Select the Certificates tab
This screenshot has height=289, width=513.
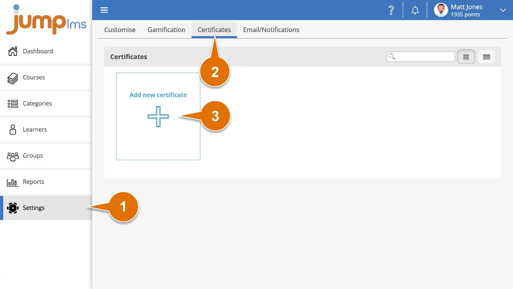214,30
